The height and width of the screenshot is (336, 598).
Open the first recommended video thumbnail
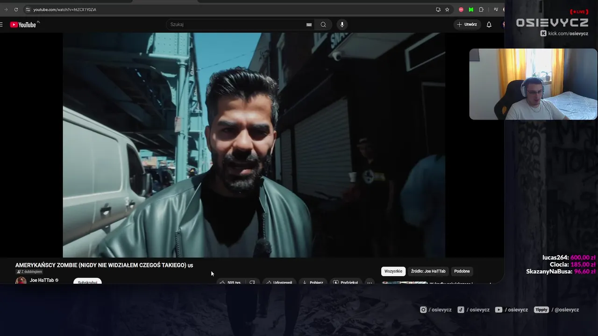tap(405, 282)
